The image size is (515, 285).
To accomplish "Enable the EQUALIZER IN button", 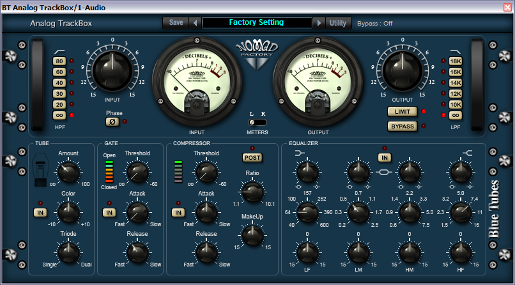I will click(x=384, y=158).
